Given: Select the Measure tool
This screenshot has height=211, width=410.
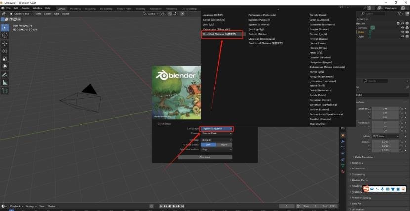Looking at the screenshot, I should 5,83.
